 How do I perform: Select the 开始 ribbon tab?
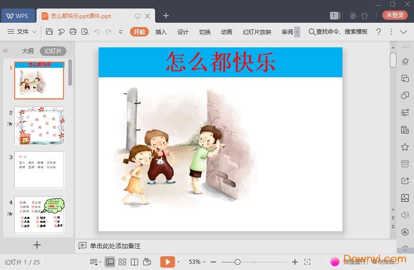[139, 32]
